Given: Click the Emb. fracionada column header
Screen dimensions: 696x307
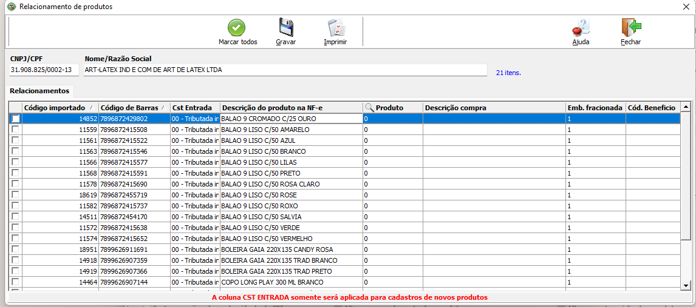Looking at the screenshot, I should point(595,108).
